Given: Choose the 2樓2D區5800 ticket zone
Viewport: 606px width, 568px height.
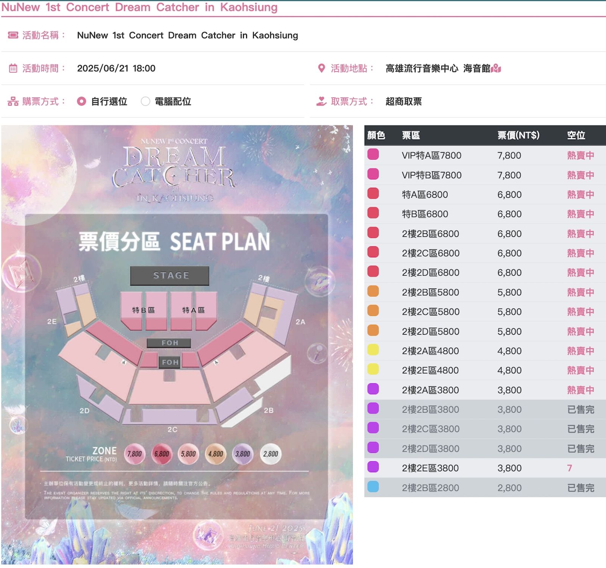Looking at the screenshot, I should click(485, 331).
